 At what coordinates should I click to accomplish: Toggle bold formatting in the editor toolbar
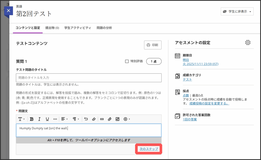pyautogui.click(x=32, y=119)
